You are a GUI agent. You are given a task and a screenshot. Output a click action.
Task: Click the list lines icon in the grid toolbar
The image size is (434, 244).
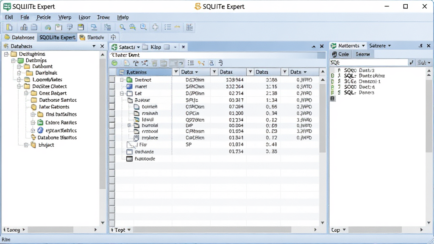coord(191,63)
